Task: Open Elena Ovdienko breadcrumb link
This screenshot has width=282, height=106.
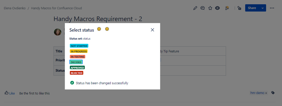Action: (x=15, y=8)
